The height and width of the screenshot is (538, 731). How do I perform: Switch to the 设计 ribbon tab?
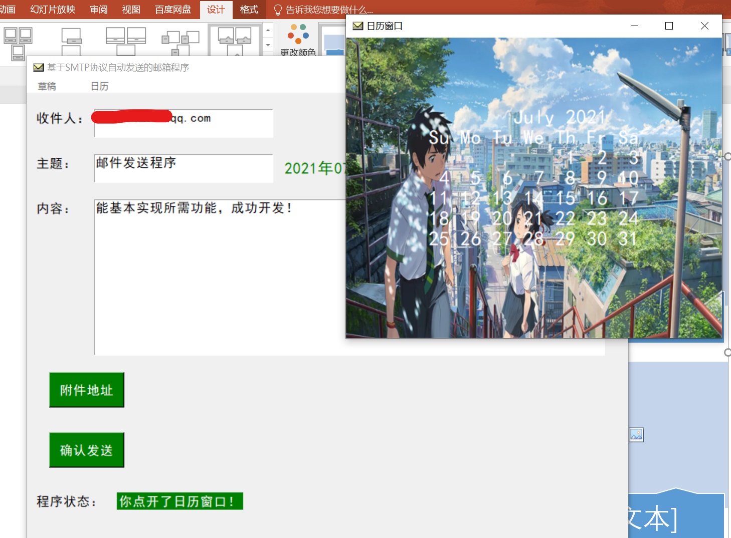(x=216, y=10)
